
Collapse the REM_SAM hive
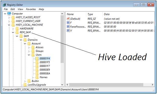point(13,33)
